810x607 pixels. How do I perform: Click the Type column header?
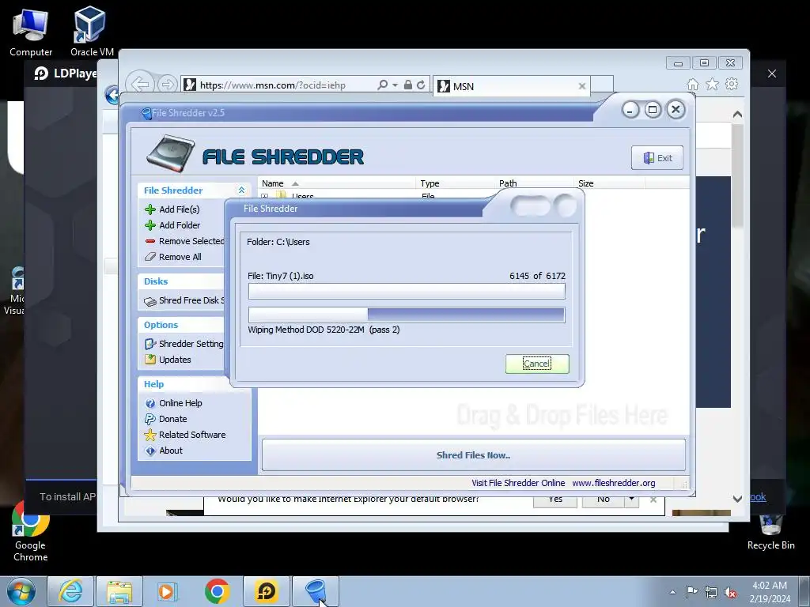(455, 183)
